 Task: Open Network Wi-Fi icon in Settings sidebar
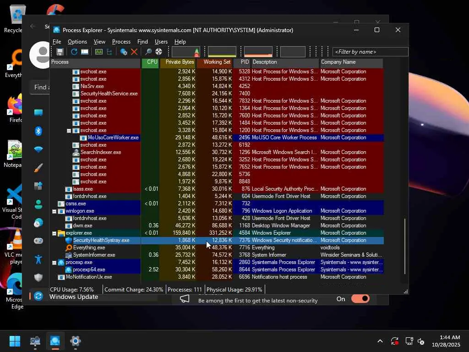coord(38,149)
